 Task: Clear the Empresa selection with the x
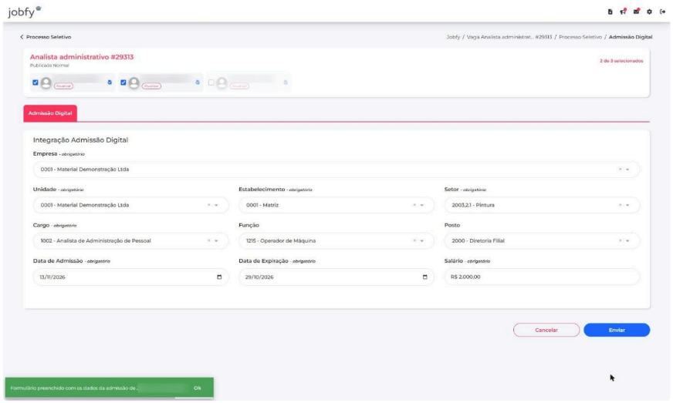pos(620,170)
